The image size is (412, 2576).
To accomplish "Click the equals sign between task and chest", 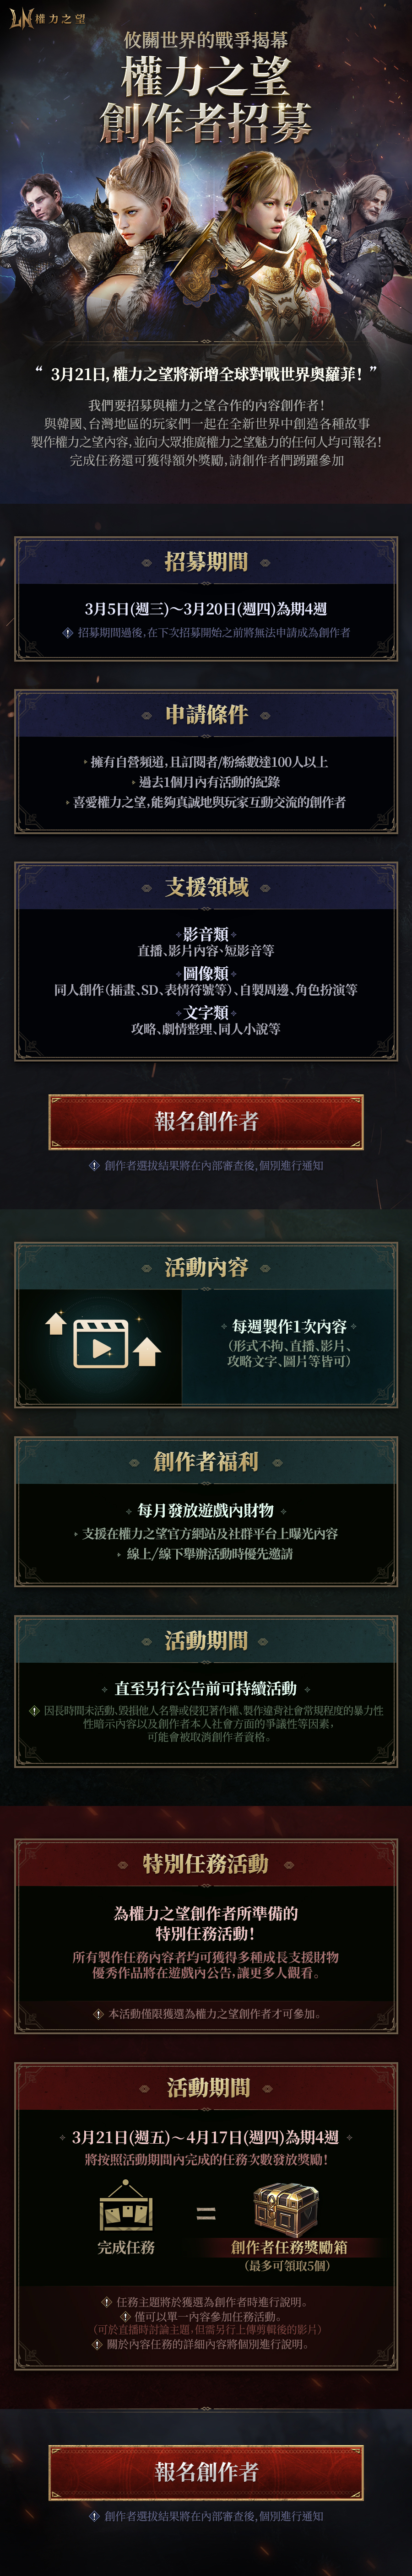I will (206, 2214).
